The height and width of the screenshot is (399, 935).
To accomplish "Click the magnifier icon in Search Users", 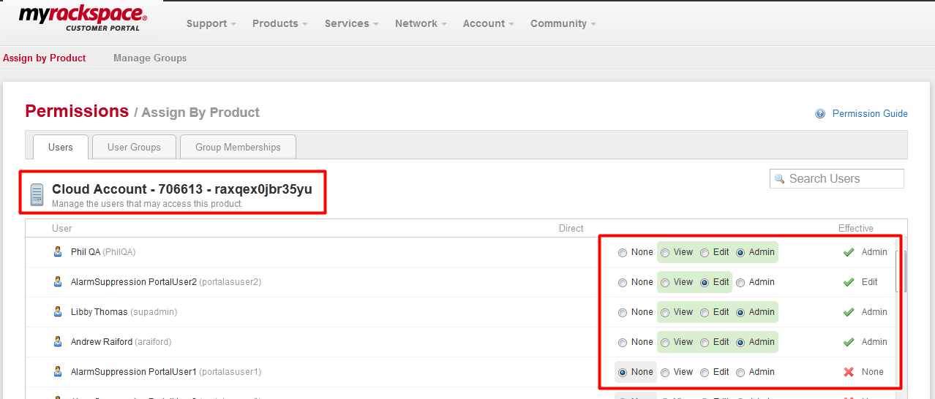I will (780, 178).
